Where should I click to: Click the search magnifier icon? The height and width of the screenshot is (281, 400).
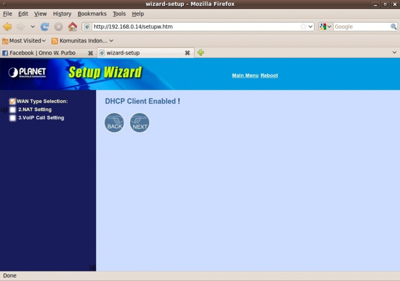[393, 27]
